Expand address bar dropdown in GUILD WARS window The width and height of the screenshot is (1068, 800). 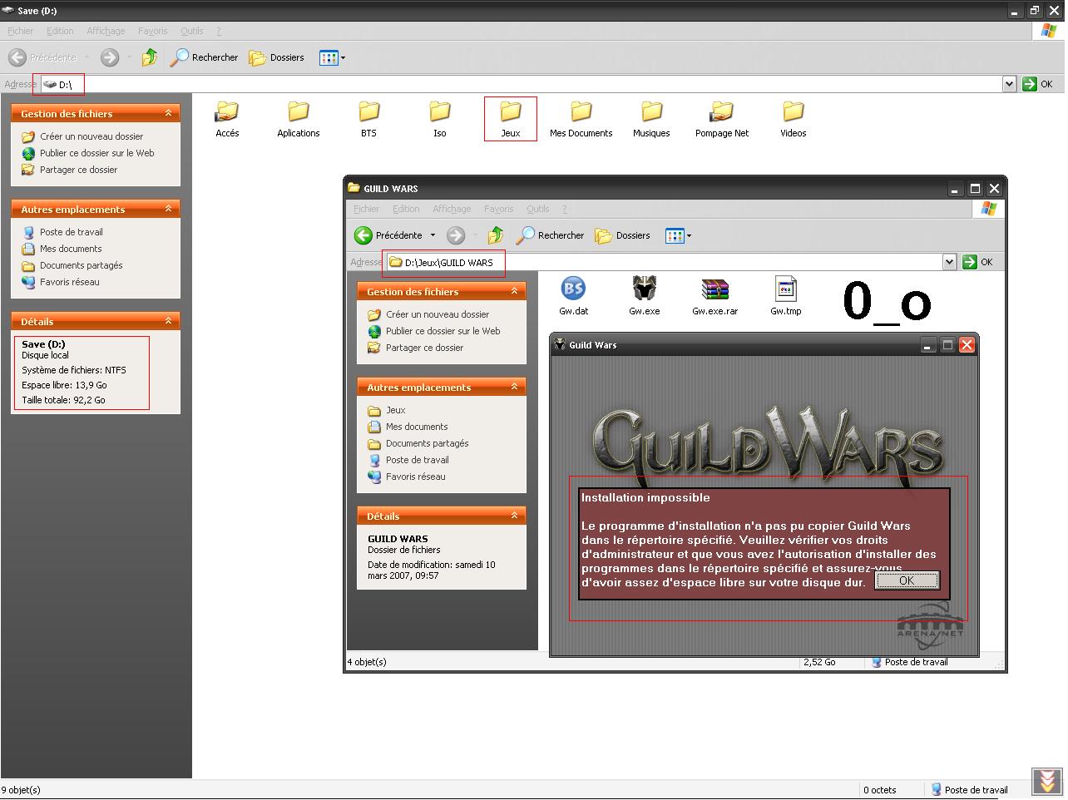(949, 262)
